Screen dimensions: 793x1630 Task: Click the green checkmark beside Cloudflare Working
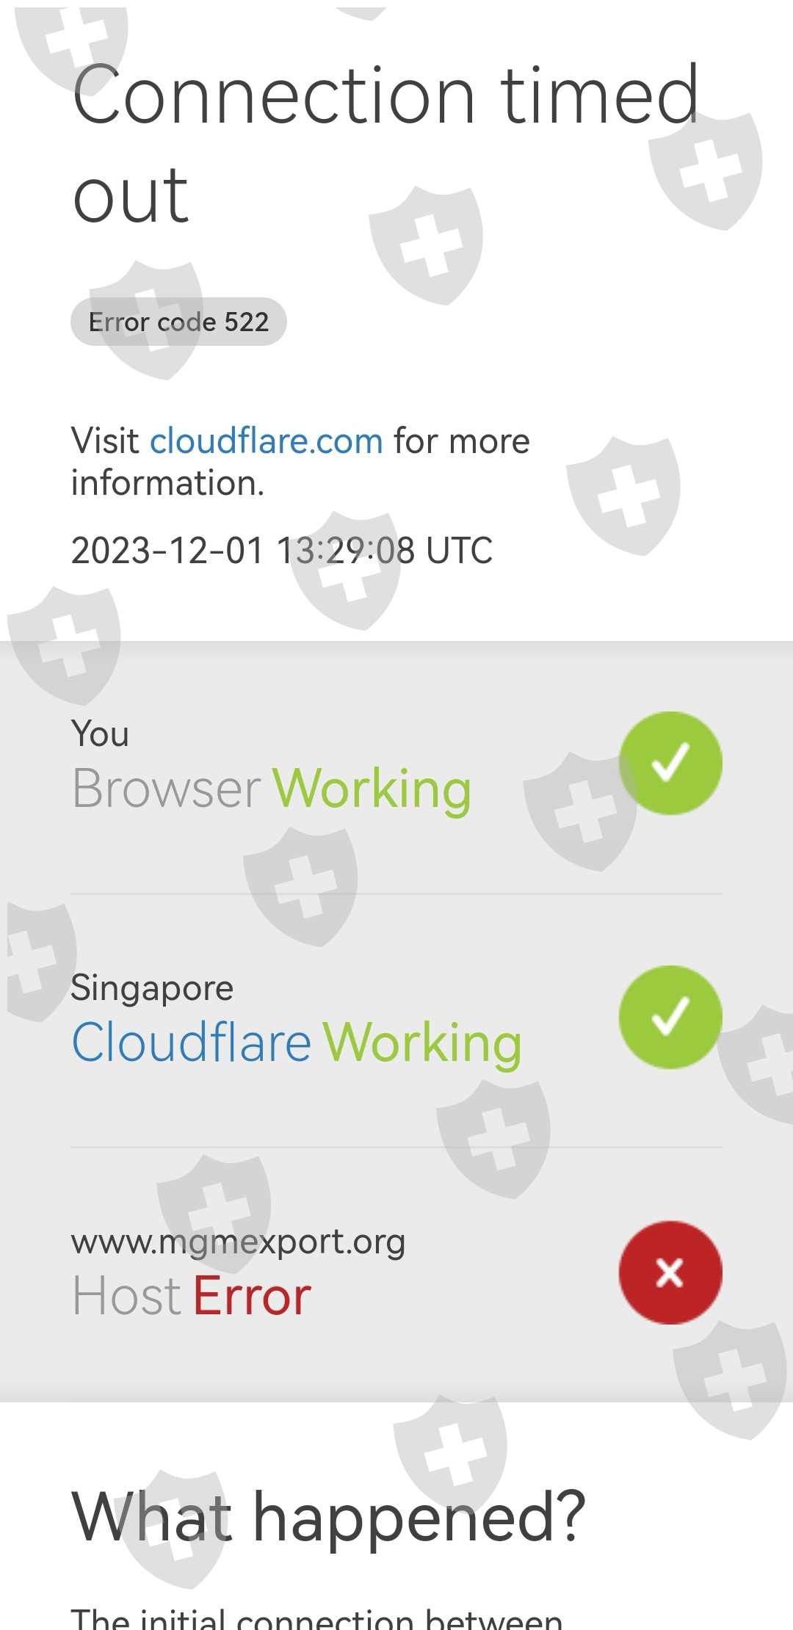click(x=670, y=1017)
